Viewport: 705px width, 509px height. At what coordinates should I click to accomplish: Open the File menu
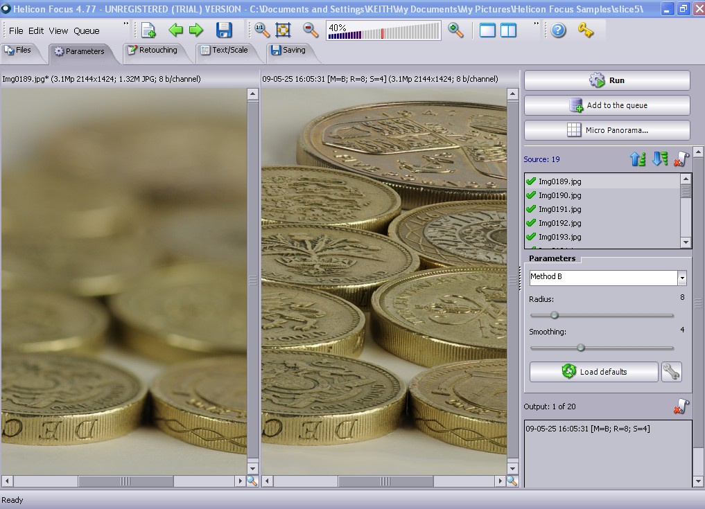(x=16, y=30)
